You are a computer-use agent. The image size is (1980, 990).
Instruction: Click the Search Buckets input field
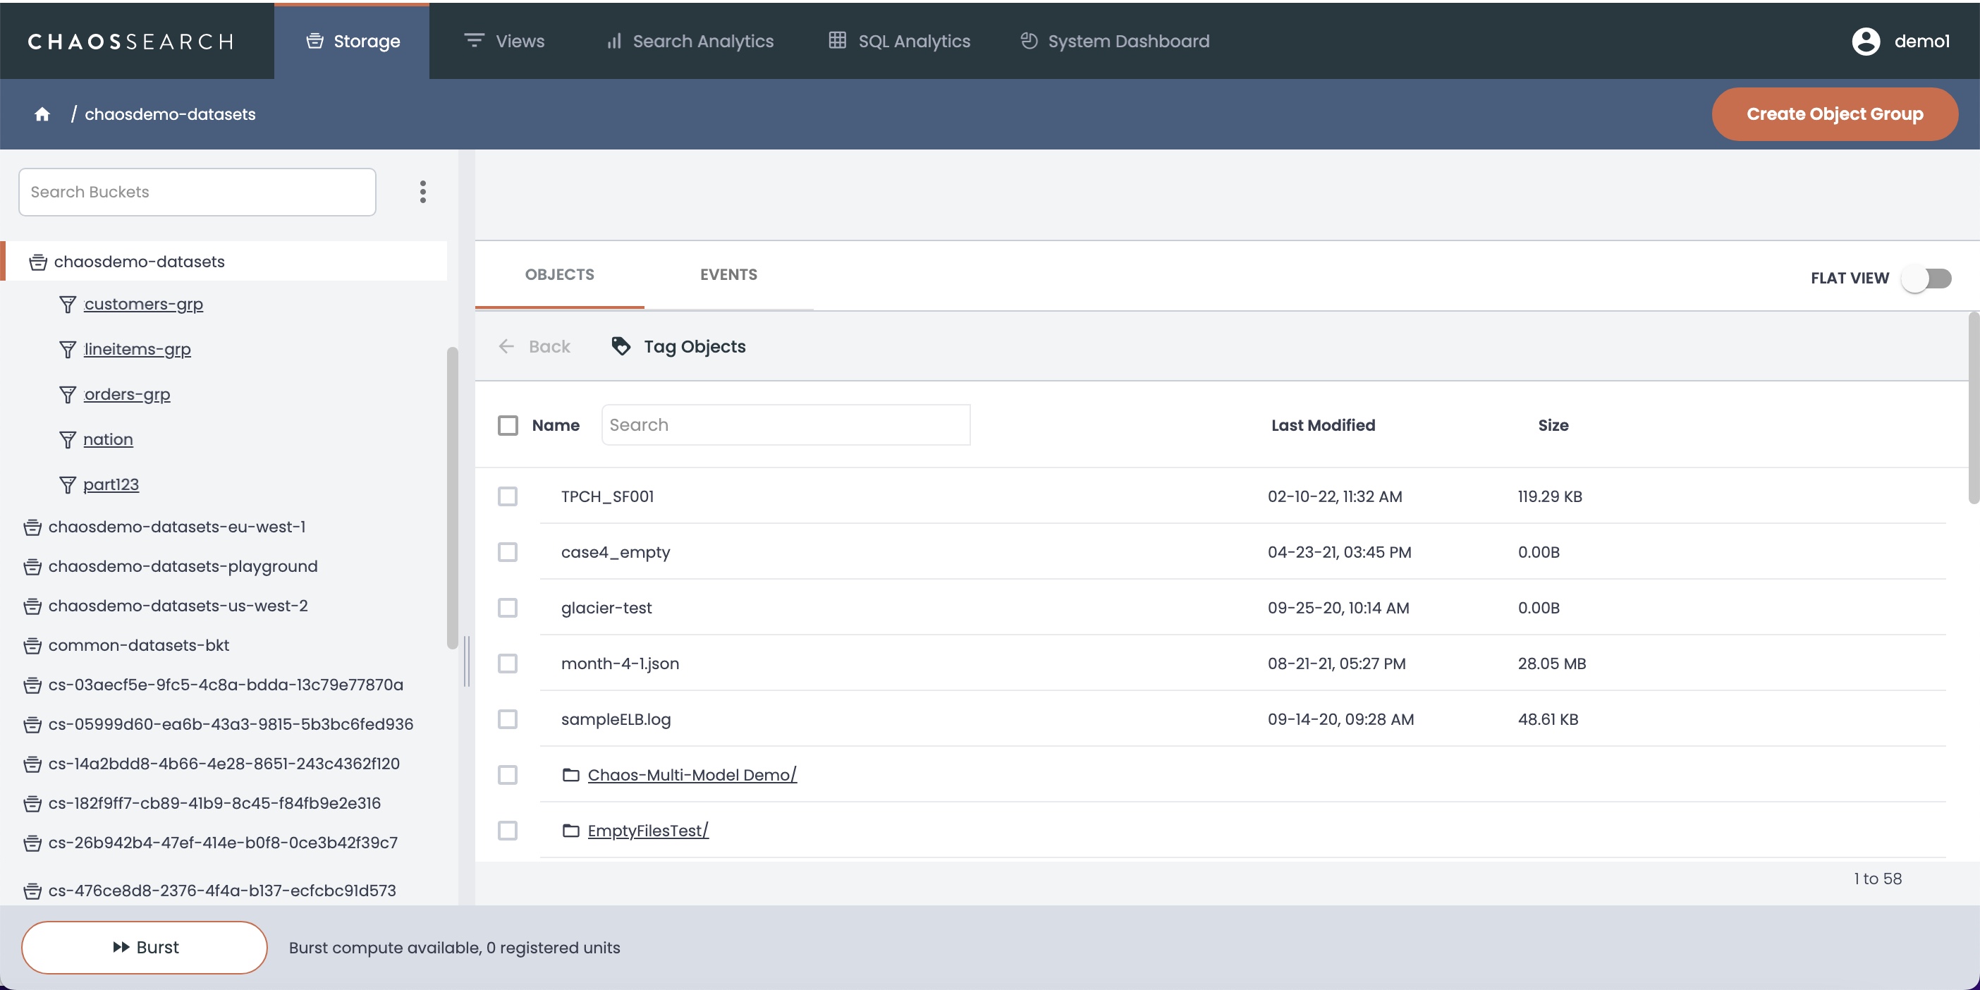pos(197,192)
